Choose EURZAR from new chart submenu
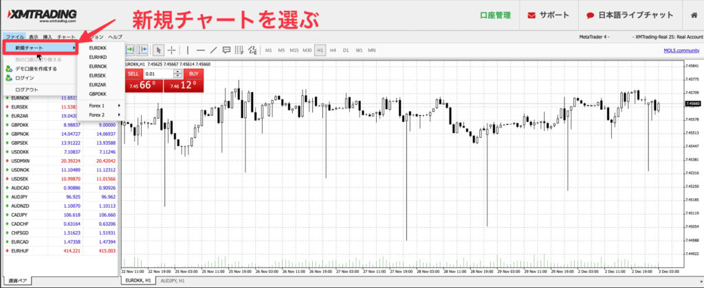 pos(102,84)
